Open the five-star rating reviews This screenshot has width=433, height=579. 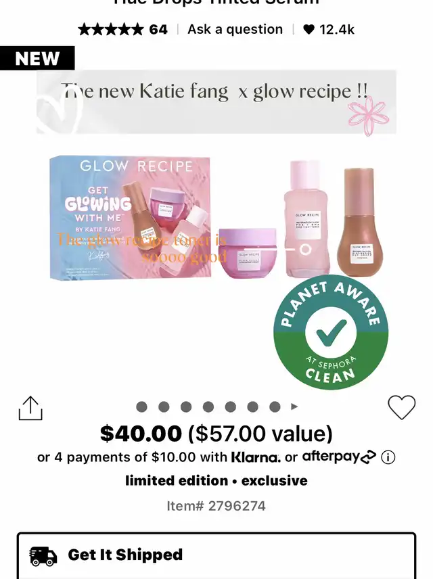(110, 29)
